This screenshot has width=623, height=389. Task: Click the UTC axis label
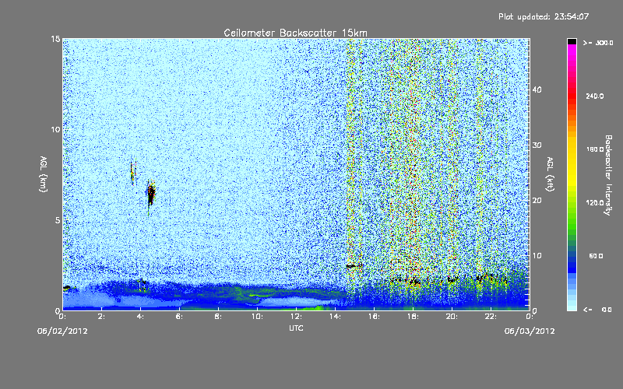click(296, 328)
